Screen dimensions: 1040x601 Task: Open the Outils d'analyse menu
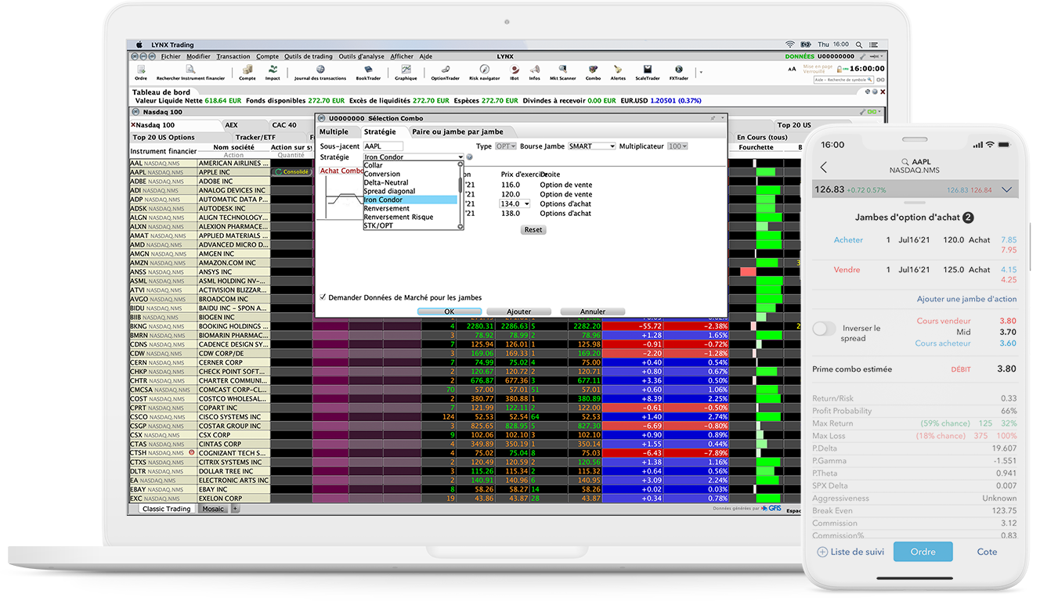[361, 56]
